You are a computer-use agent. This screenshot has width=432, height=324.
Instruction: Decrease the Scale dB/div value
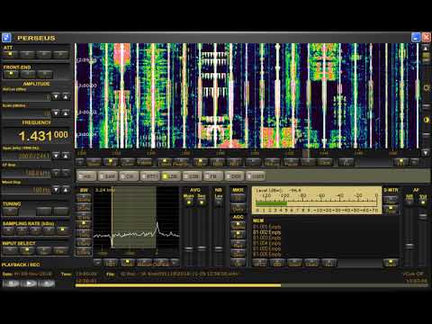point(56,113)
